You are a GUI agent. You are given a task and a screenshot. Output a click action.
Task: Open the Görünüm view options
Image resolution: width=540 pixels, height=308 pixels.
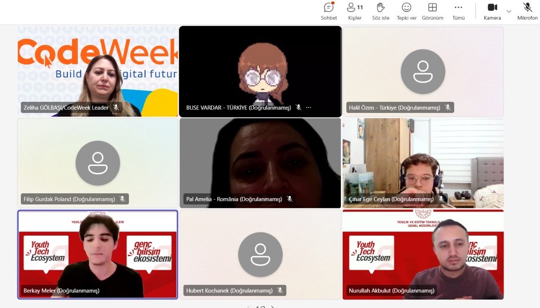coord(432,12)
